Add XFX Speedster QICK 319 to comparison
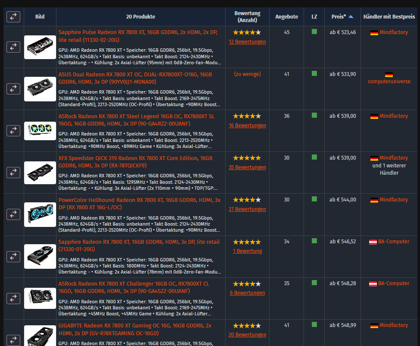Image resolution: width=420 pixels, height=346 pixels. [x=13, y=173]
